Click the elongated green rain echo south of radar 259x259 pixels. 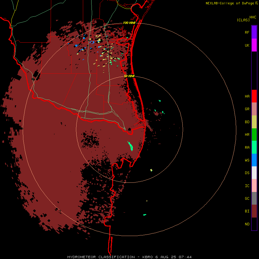tap(130, 146)
